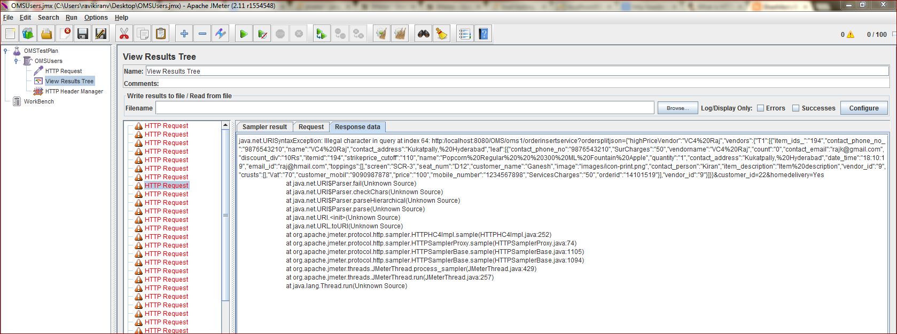897x334 pixels.
Task: Paste element using the clipboard icon
Action: click(x=161, y=34)
